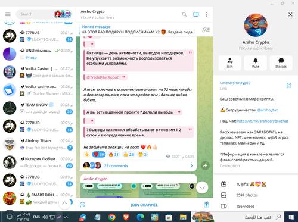This screenshot has width=298, height=222.
Task: Open stories avatars next to search
Action: click(x=63, y=14)
